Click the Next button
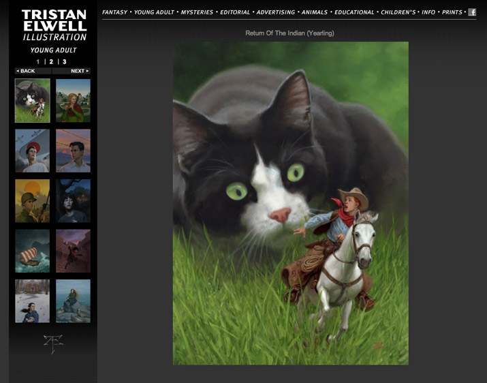 coord(72,71)
